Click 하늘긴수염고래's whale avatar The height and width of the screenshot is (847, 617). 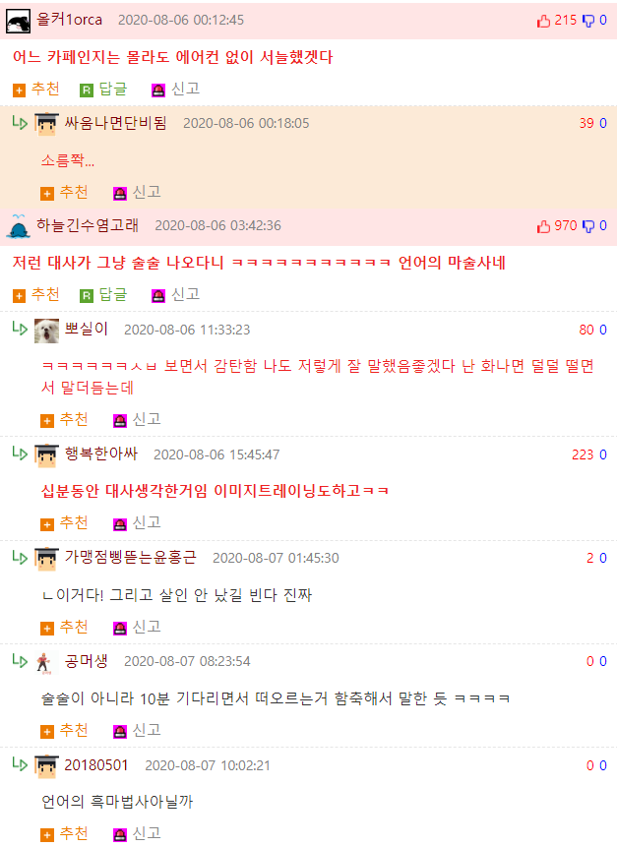tap(18, 226)
